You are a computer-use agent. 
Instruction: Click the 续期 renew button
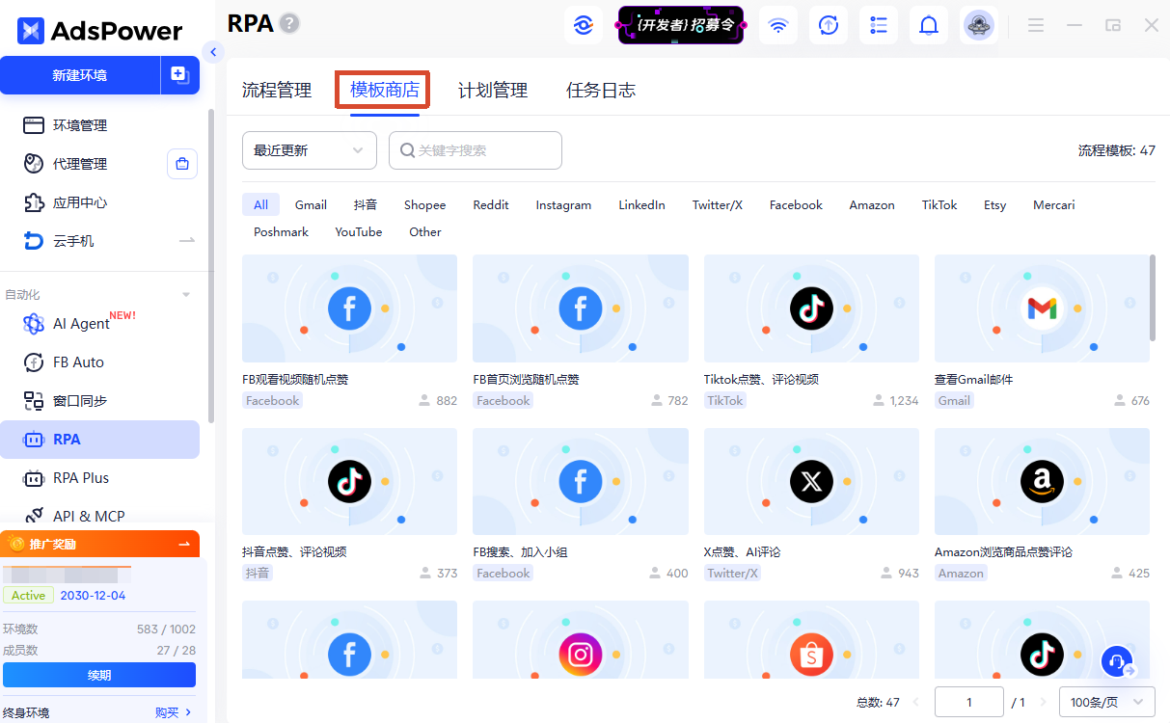(x=99, y=675)
